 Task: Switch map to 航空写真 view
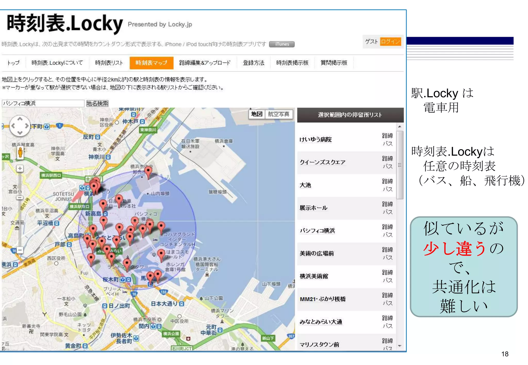(x=279, y=114)
